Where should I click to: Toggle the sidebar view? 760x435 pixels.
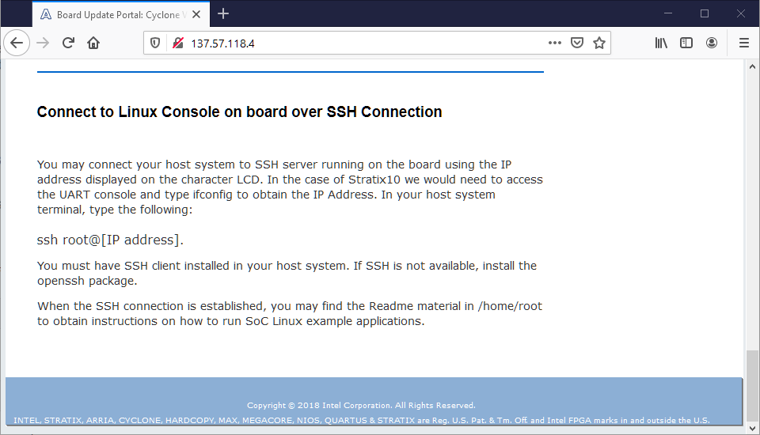pos(686,43)
